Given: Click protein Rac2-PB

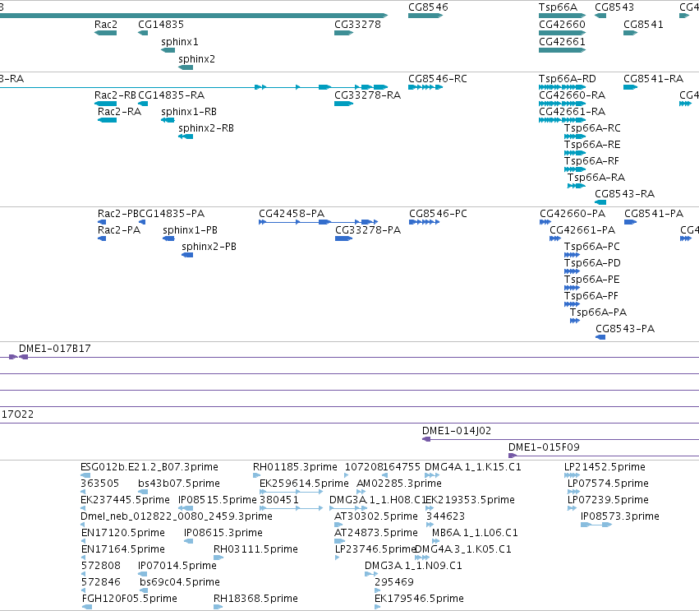Looking at the screenshot, I should (102, 222).
